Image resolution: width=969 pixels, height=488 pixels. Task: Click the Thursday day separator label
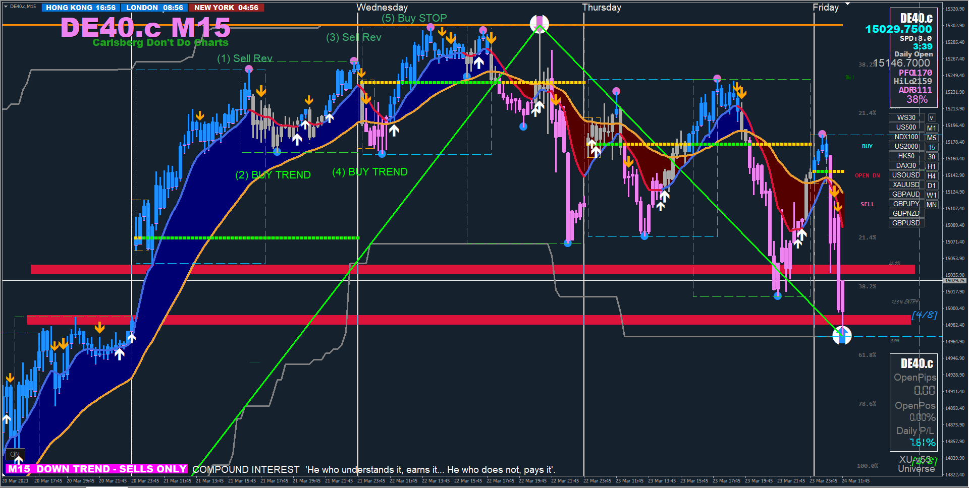(x=602, y=7)
